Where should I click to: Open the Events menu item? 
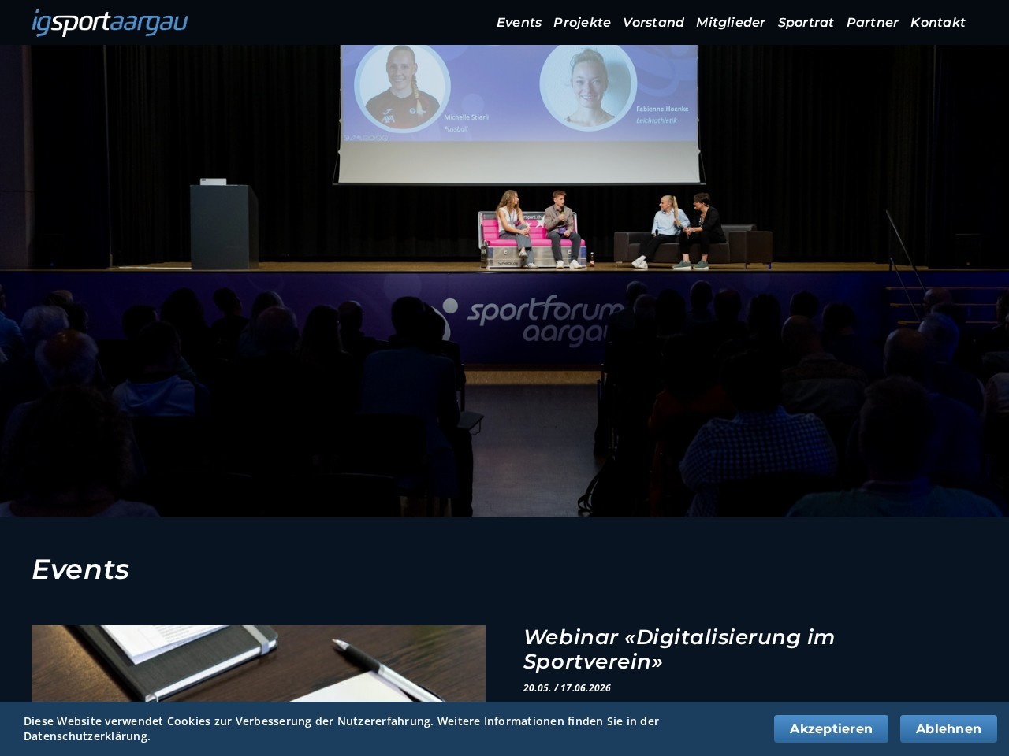pyautogui.click(x=519, y=23)
